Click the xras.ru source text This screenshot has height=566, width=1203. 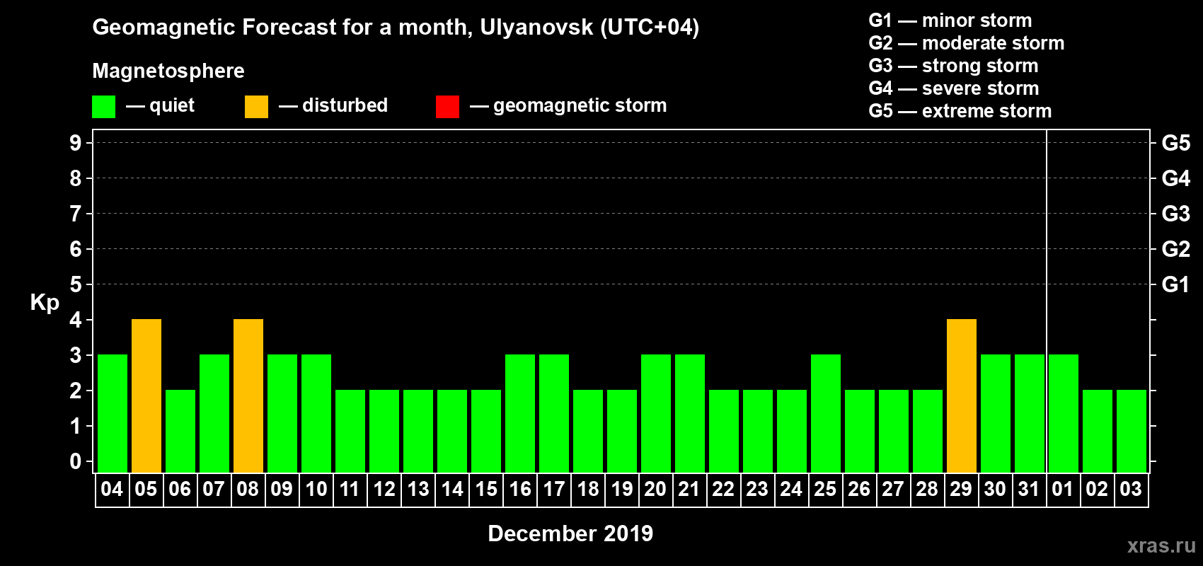pyautogui.click(x=1161, y=545)
